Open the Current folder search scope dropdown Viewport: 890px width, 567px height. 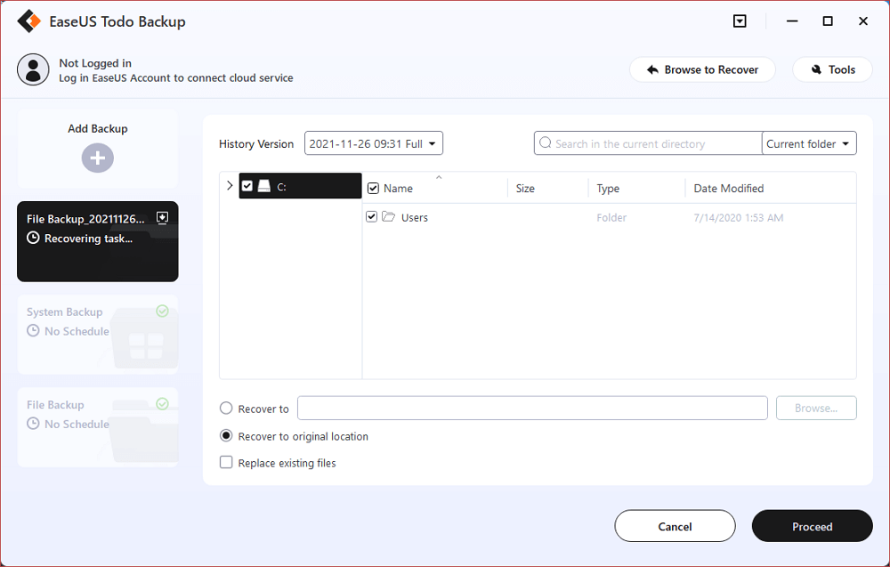click(x=809, y=143)
